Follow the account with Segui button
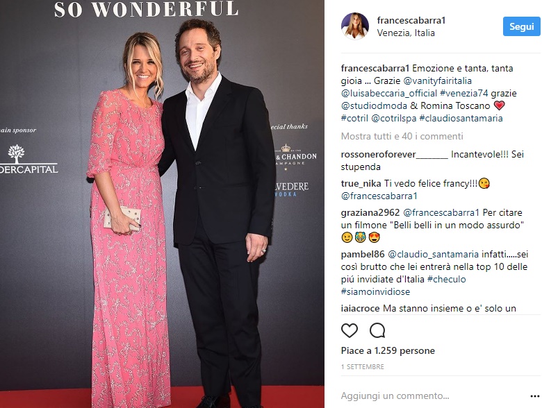The height and width of the screenshot is (408, 542). pos(522,26)
